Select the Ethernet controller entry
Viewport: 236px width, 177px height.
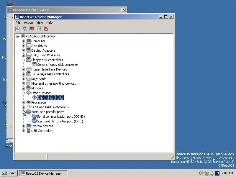coord(50,98)
